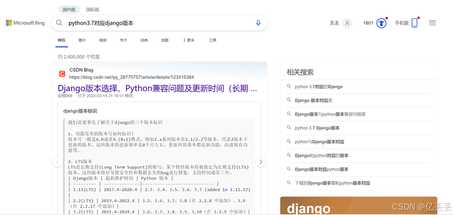
Task: Click the '约 2,600,000 个结果' count text
Action: (x=79, y=57)
